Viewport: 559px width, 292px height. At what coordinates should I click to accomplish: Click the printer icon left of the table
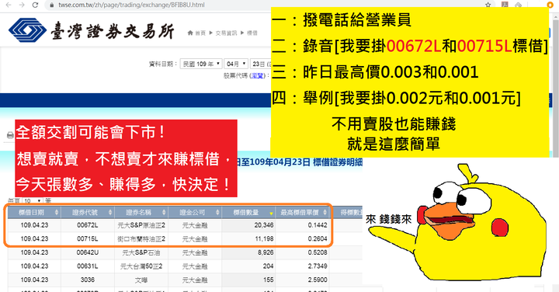[x=10, y=135]
